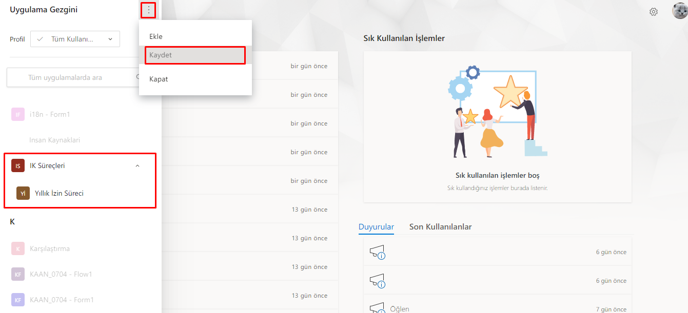Click the megaphone icon on the Öğlen announcement
This screenshot has width=688, height=313.
[377, 308]
